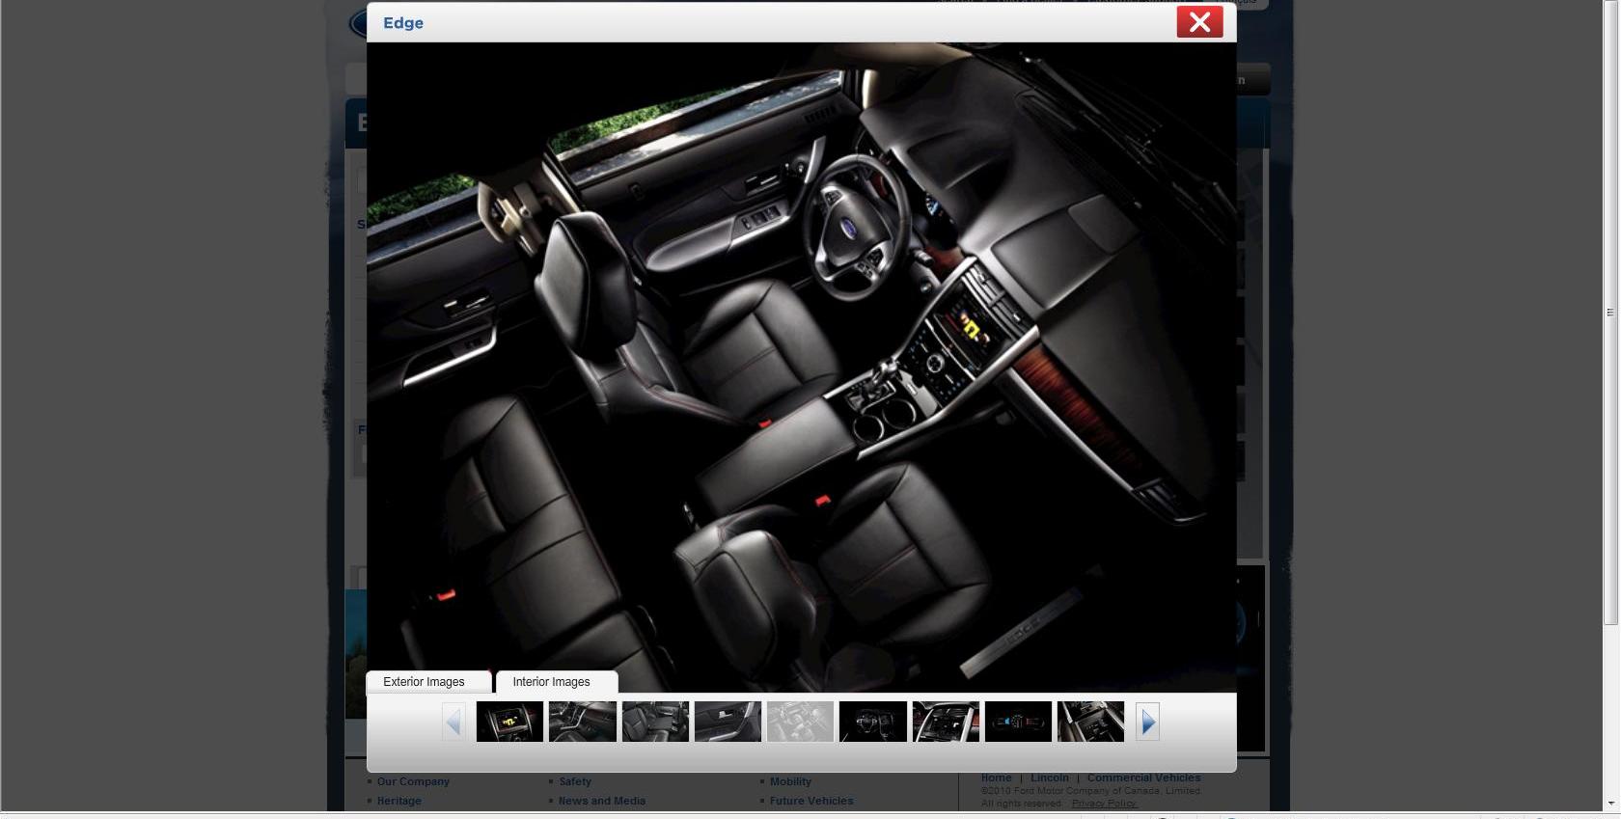Open sixth thumbnail showing steering wheel

pos(872,722)
